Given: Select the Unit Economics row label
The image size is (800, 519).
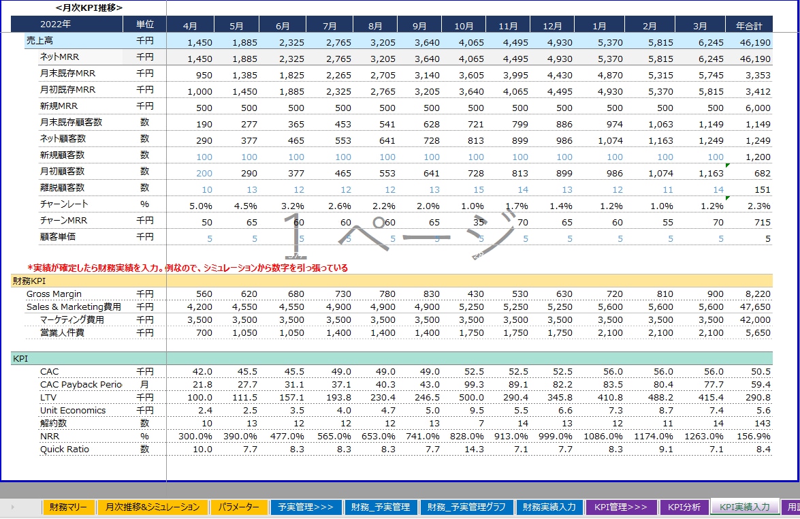Looking at the screenshot, I should click(72, 410).
